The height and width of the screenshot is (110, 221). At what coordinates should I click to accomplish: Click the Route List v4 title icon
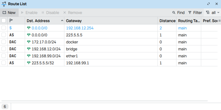pyautogui.click(x=4, y=4)
